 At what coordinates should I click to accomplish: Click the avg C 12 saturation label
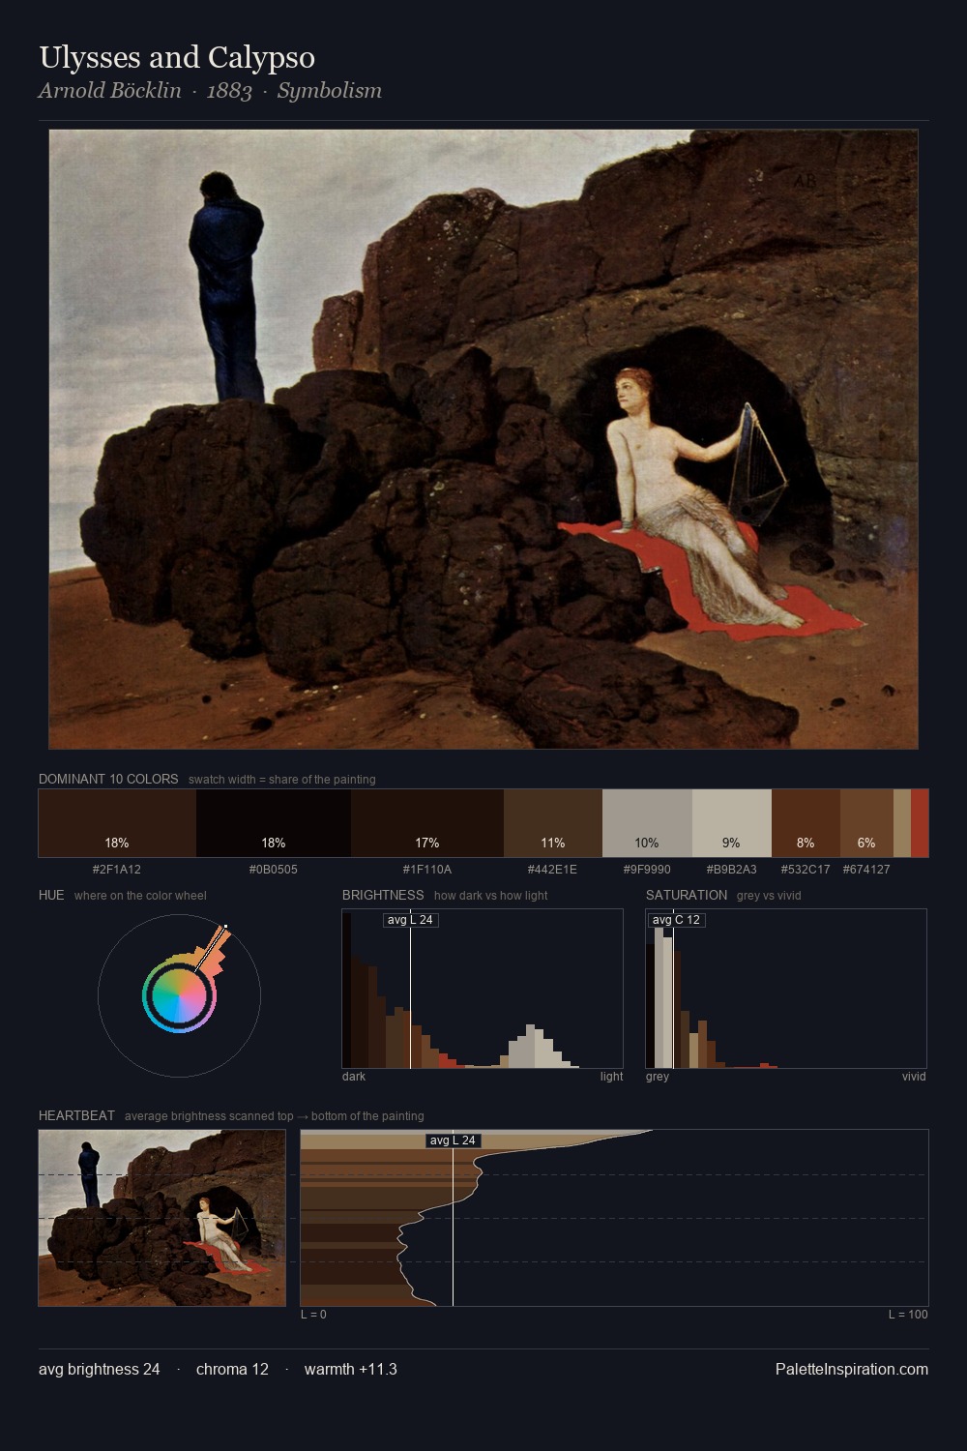pyautogui.click(x=676, y=920)
